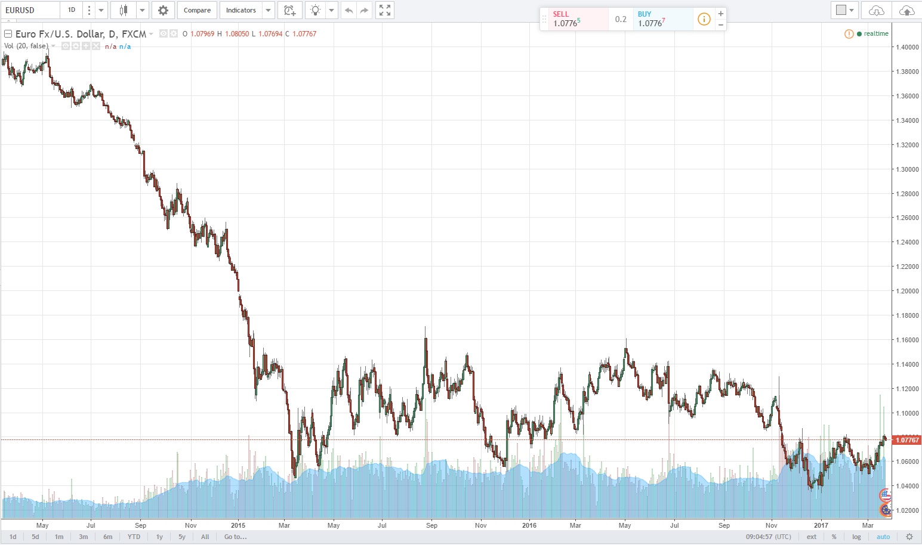Expand dropdown next to Vol (20, false)
Viewport: 922px width, 545px height.
(53, 47)
